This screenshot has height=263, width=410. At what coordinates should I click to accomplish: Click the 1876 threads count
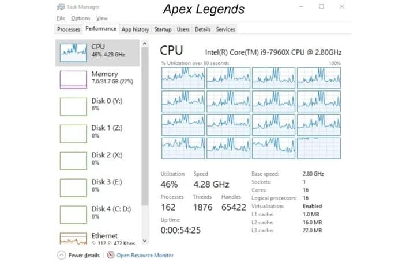point(202,207)
